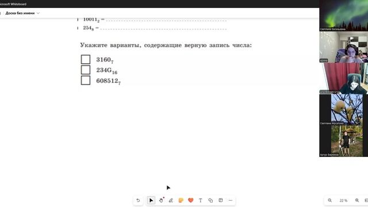
Task: Choose the hand pan tool
Action: (x=161, y=200)
